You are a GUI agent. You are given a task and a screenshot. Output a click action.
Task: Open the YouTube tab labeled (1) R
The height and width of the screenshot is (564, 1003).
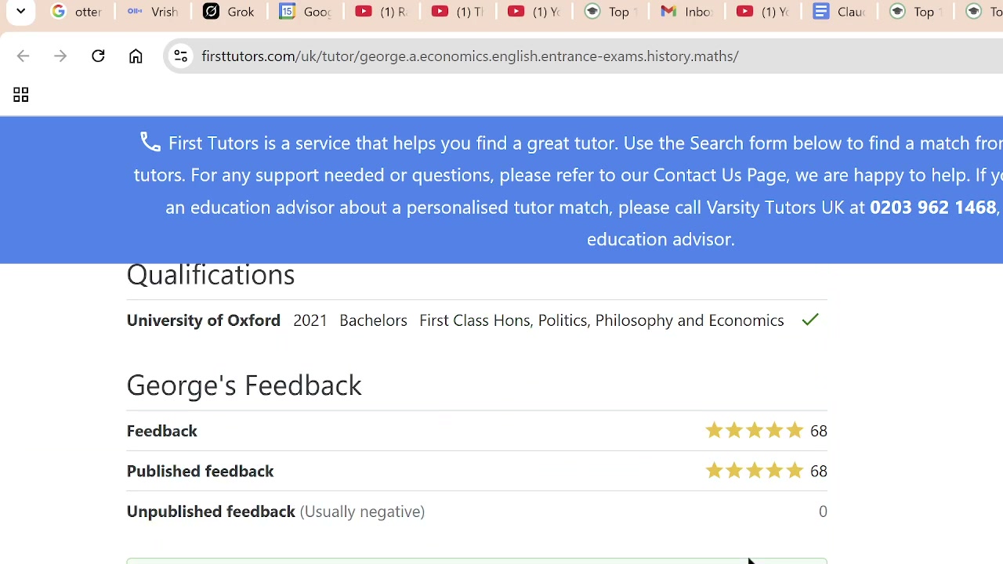click(x=381, y=12)
